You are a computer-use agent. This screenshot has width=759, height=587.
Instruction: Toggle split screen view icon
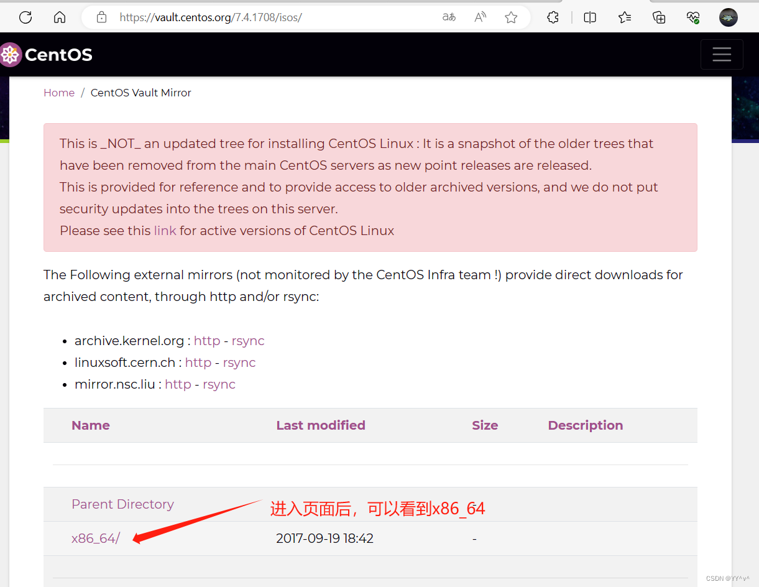pyautogui.click(x=590, y=17)
